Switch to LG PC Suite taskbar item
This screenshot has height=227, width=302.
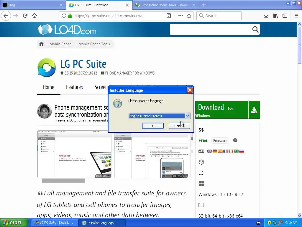pyautogui.click(x=55, y=223)
